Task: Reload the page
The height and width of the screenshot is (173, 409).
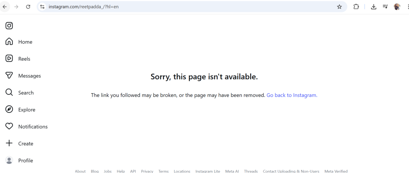Action: 28,7
